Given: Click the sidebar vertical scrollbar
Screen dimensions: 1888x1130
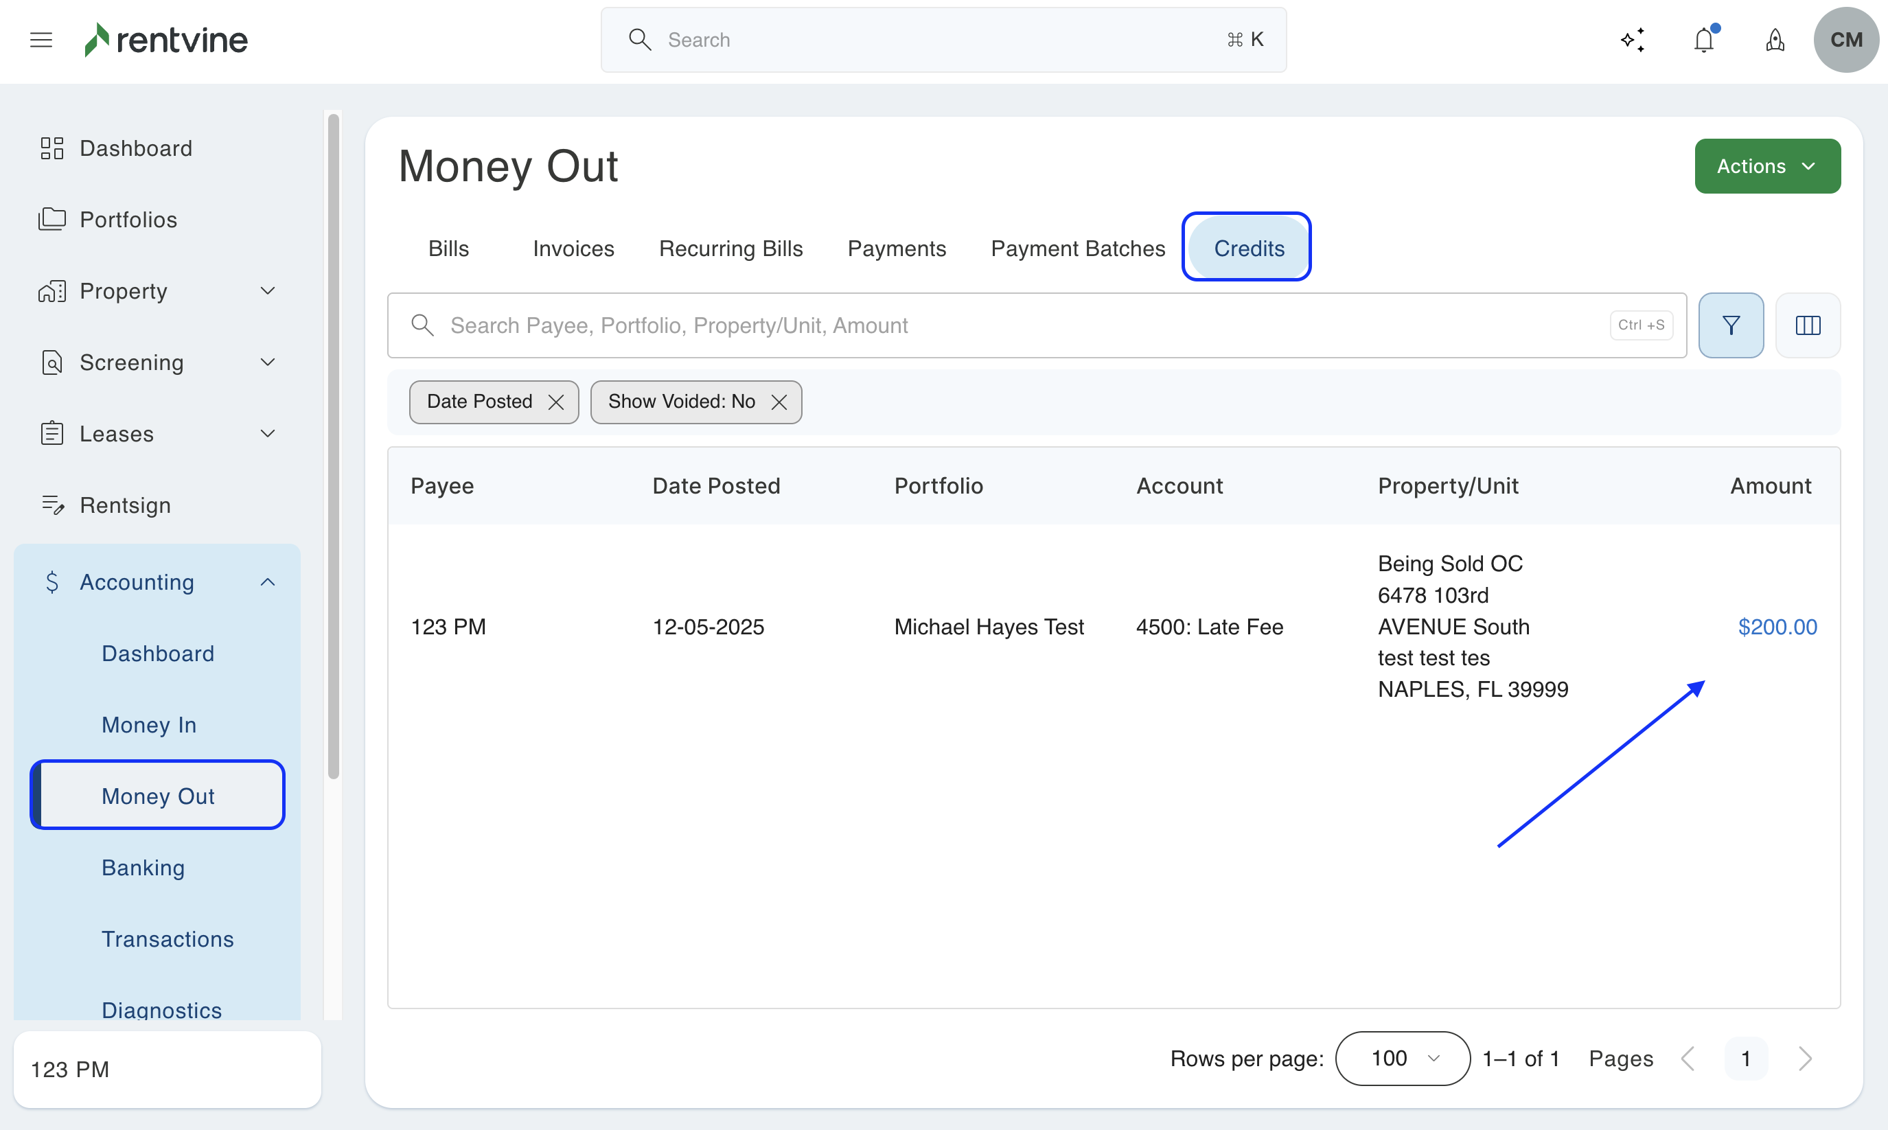Looking at the screenshot, I should [x=334, y=446].
